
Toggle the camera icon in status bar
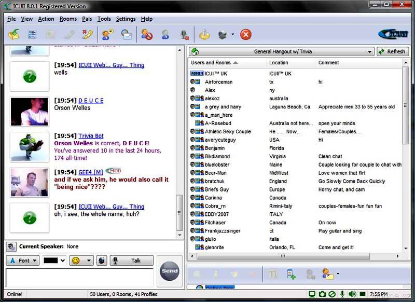point(322,294)
